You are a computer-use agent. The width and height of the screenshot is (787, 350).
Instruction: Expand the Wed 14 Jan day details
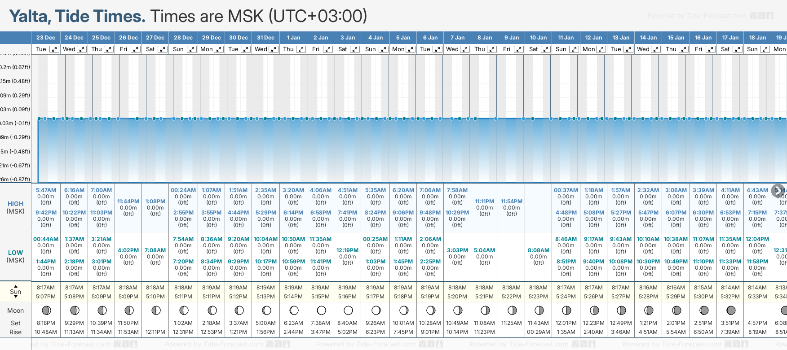tap(655, 49)
